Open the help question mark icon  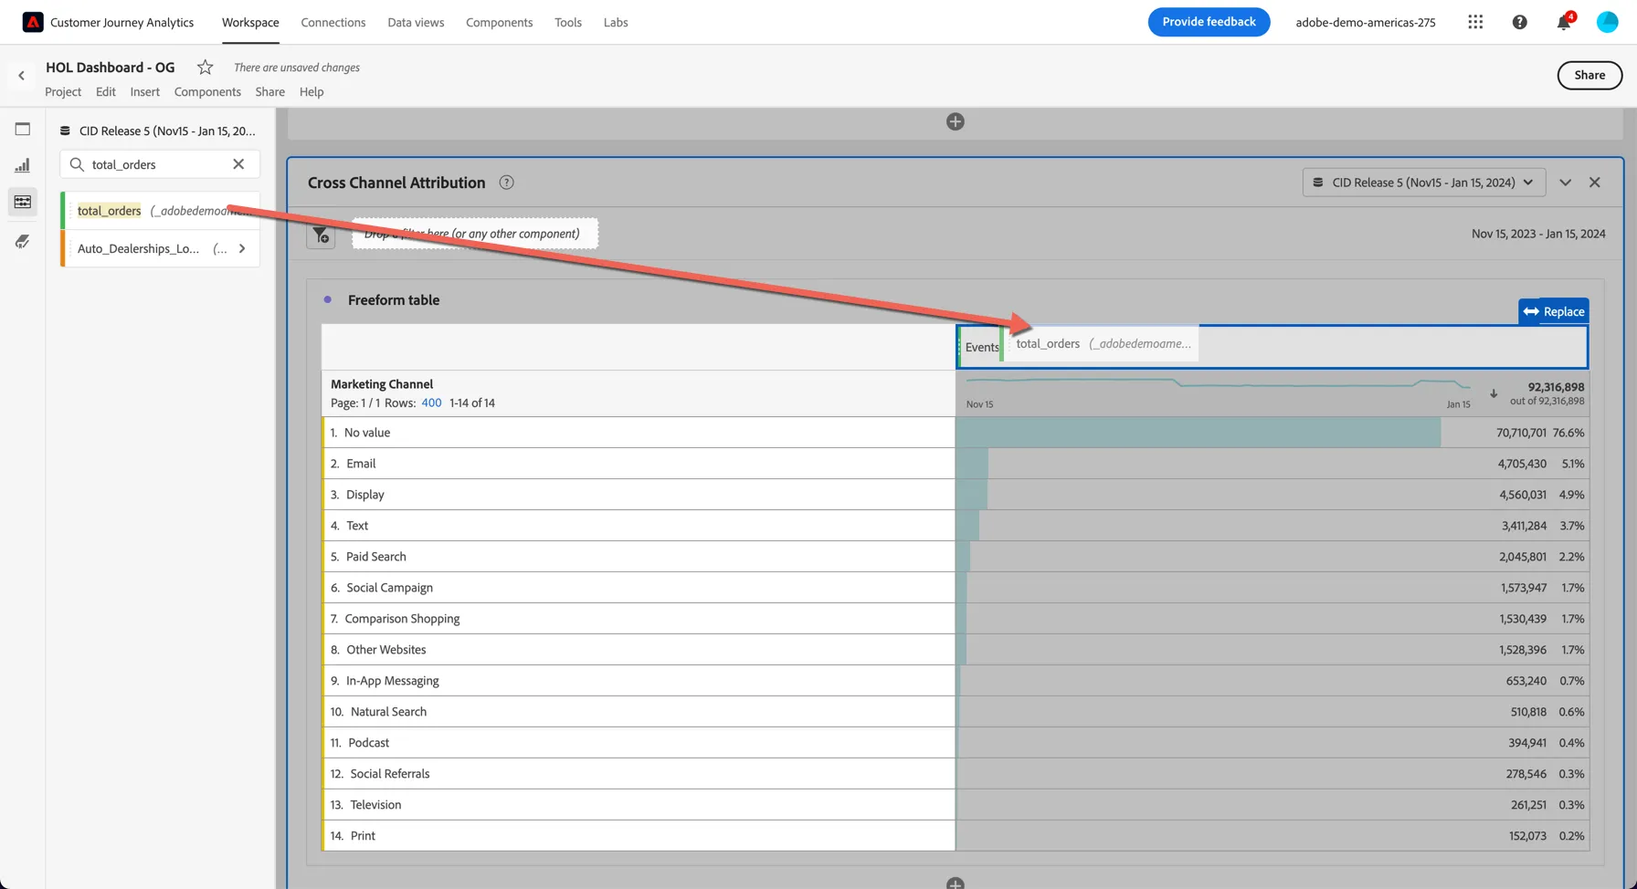(x=1519, y=22)
